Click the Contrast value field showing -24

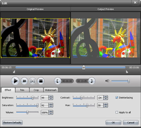100,98
